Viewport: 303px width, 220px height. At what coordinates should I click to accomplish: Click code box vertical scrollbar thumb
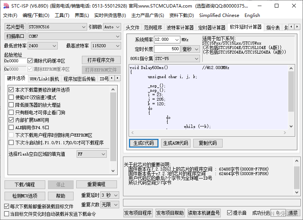(291, 92)
